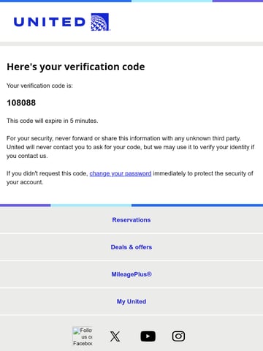Click the verification code 108088
The width and height of the screenshot is (263, 351).
pyautogui.click(x=21, y=103)
